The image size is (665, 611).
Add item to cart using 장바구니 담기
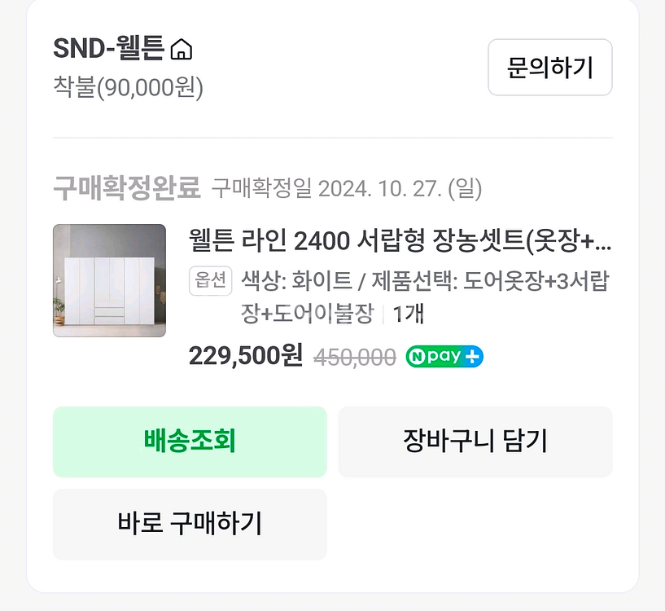[475, 441]
